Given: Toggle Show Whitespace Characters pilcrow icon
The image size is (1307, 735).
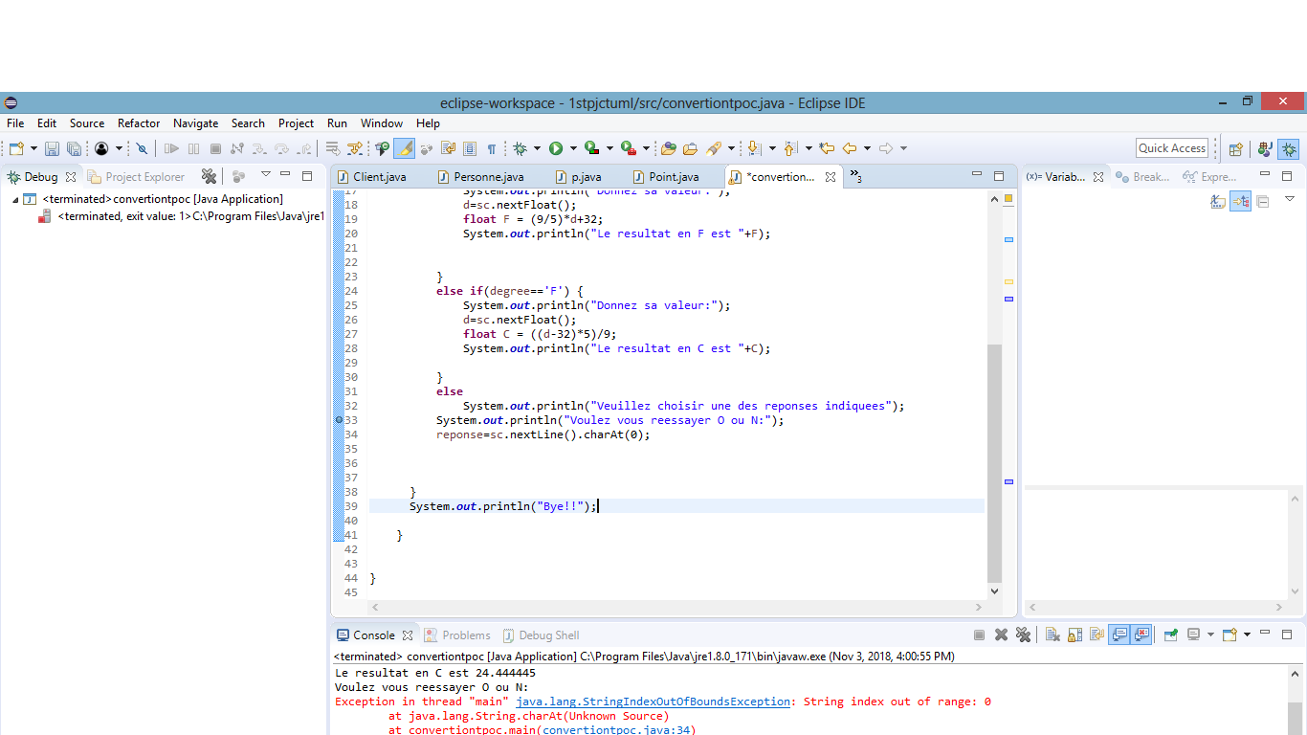Looking at the screenshot, I should point(492,148).
